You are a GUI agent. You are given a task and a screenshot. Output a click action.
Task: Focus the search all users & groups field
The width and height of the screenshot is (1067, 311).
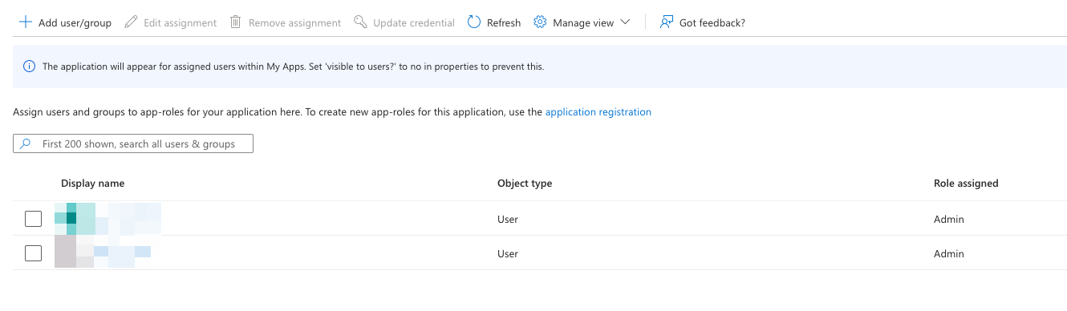(133, 143)
